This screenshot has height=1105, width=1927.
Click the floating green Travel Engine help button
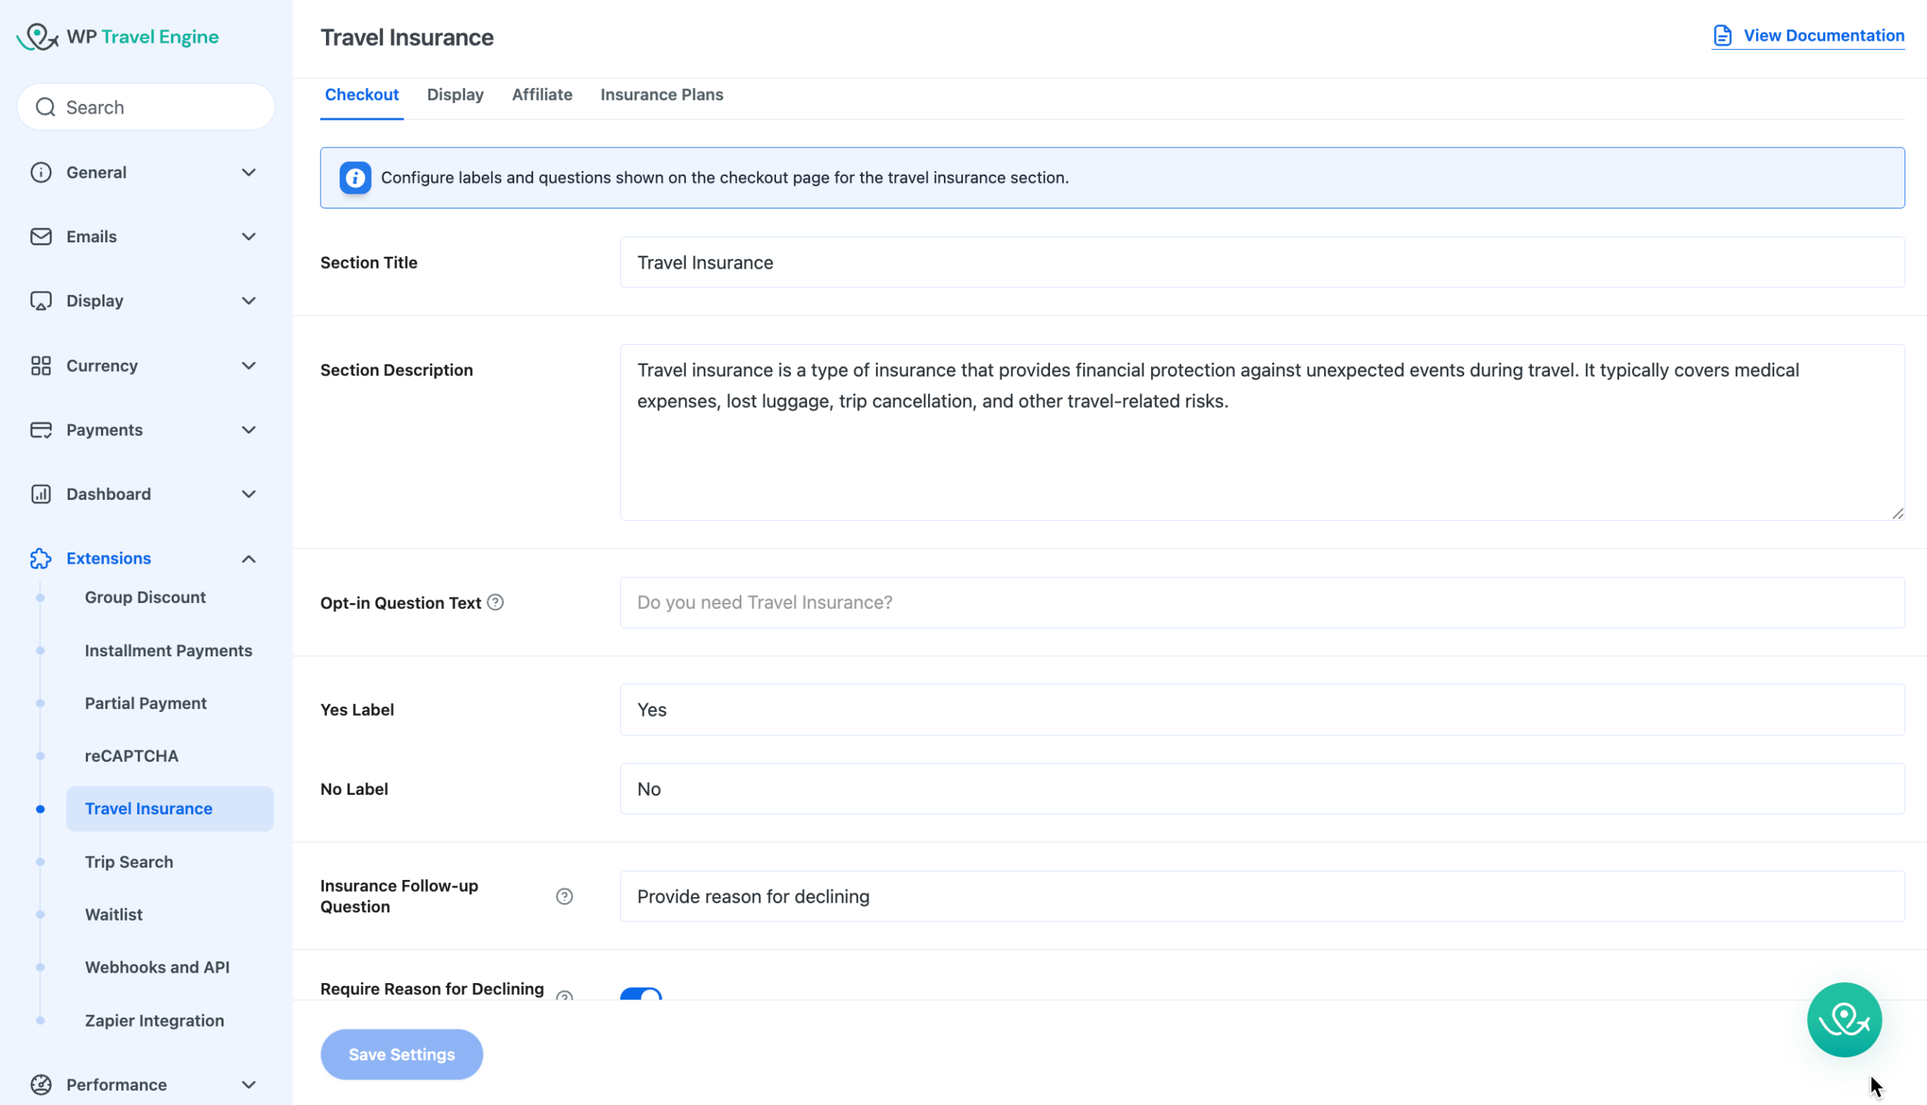pos(1843,1019)
